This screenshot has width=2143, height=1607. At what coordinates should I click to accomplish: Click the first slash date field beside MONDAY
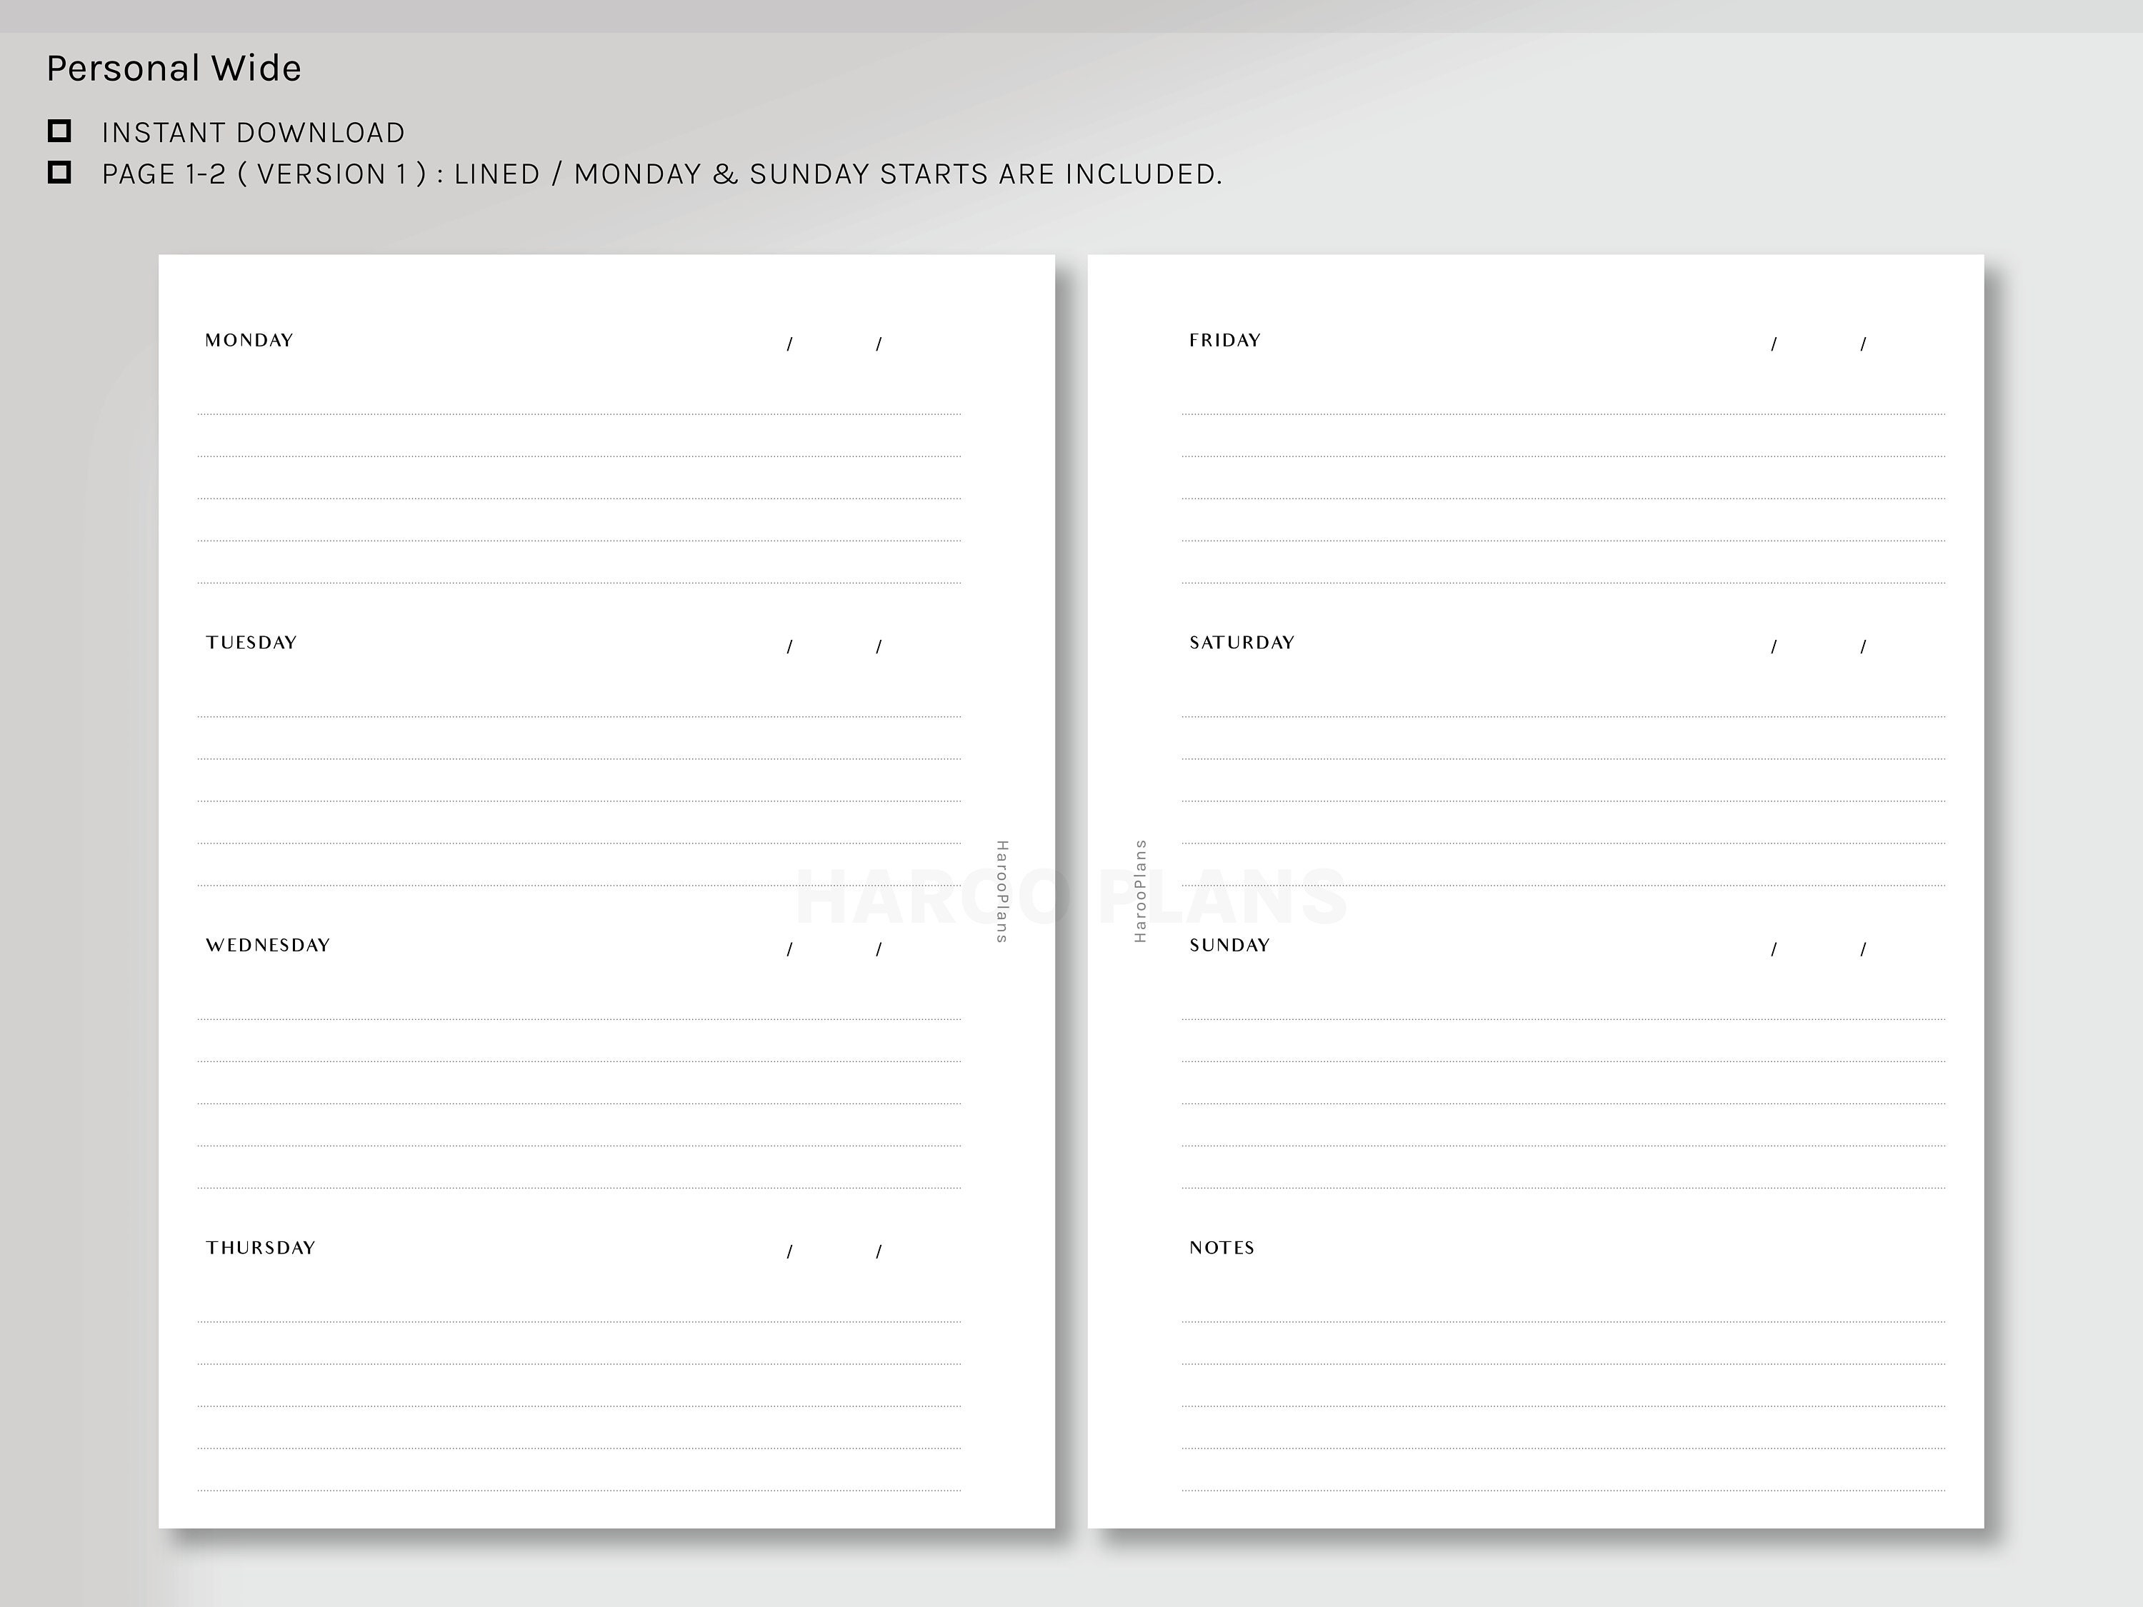(789, 343)
